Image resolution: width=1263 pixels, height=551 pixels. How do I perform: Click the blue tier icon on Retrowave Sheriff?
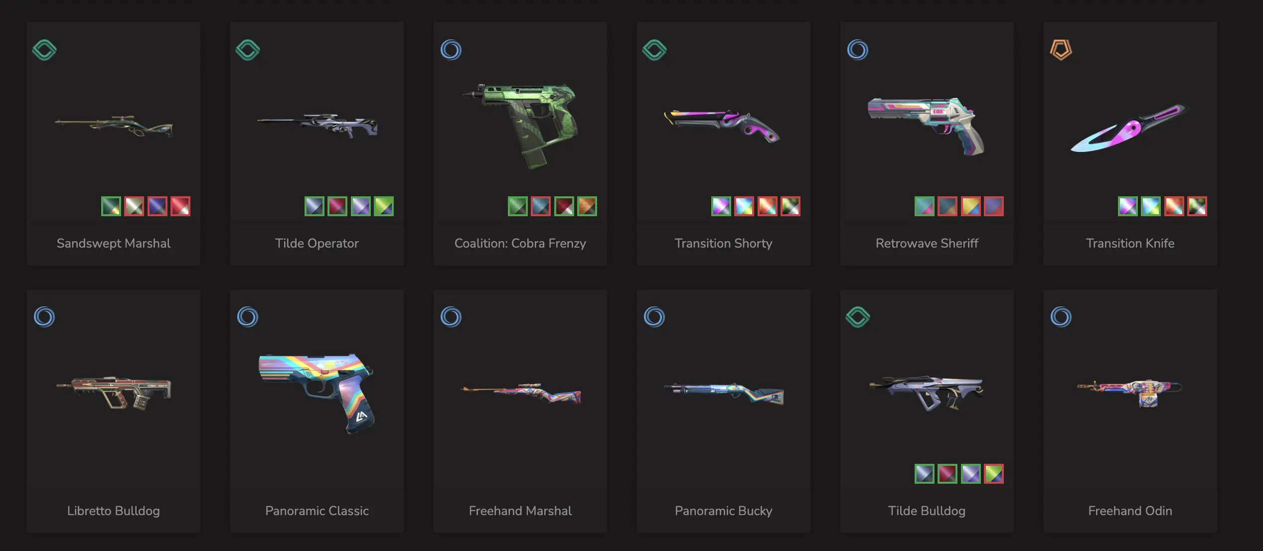click(x=858, y=50)
